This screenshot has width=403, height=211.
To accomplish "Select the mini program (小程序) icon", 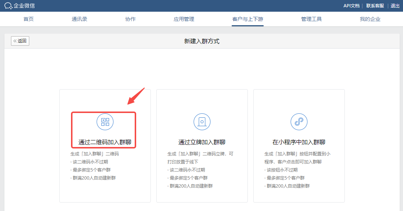I will pyautogui.click(x=299, y=122).
